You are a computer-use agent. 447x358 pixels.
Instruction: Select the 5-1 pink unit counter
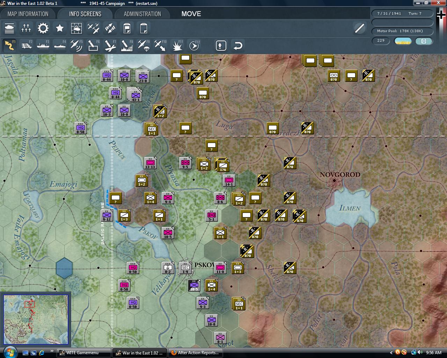pos(211,215)
